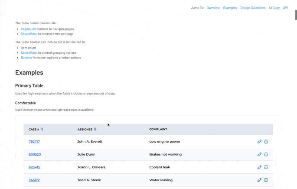The width and height of the screenshot is (297, 189).
Task: Edit the Water leaking row
Action: click(259, 180)
